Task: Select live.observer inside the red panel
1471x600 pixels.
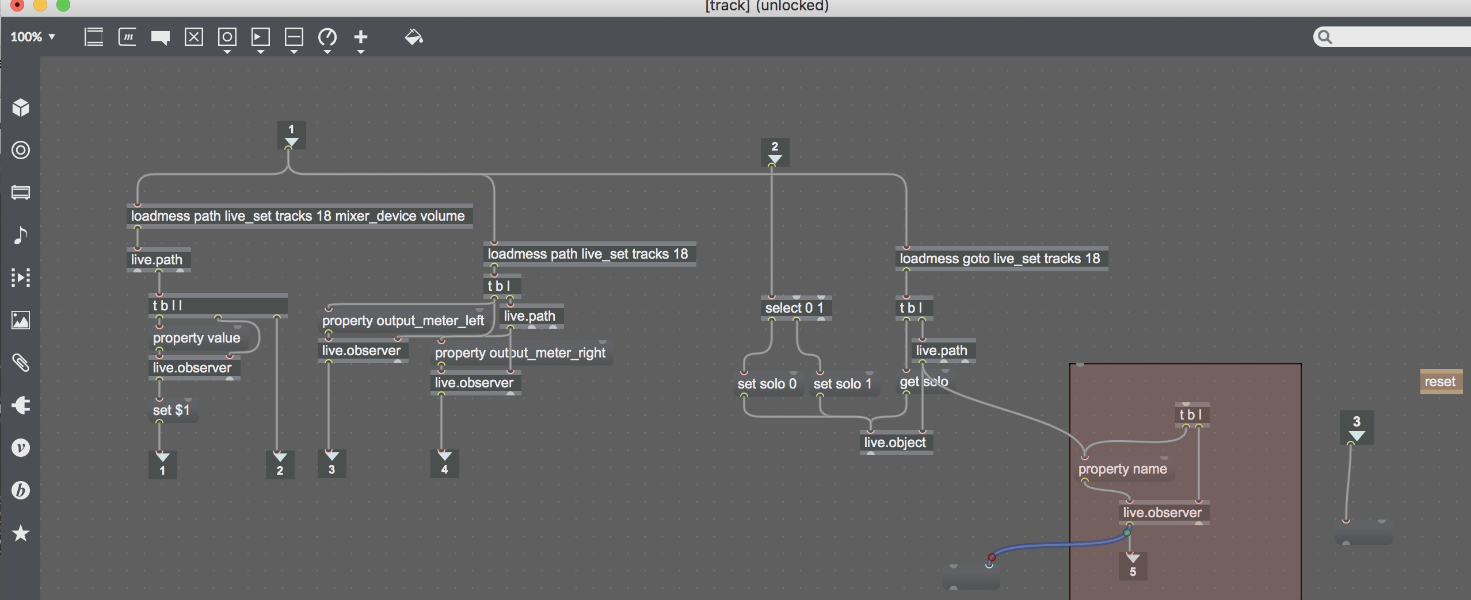Action: [1164, 513]
